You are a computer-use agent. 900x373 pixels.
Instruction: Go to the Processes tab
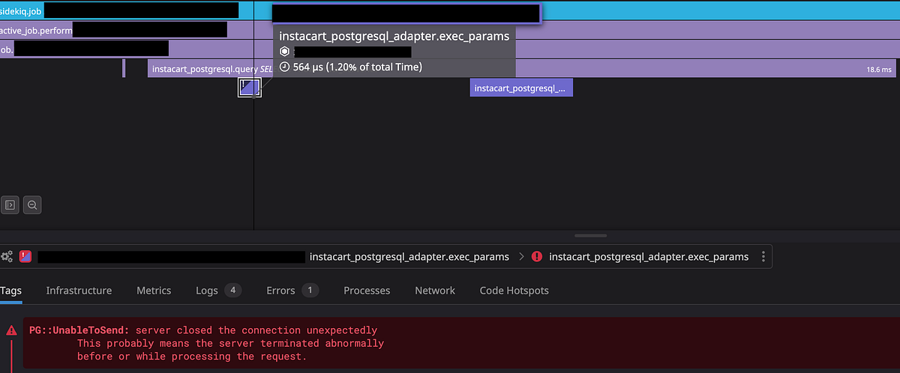tap(367, 291)
